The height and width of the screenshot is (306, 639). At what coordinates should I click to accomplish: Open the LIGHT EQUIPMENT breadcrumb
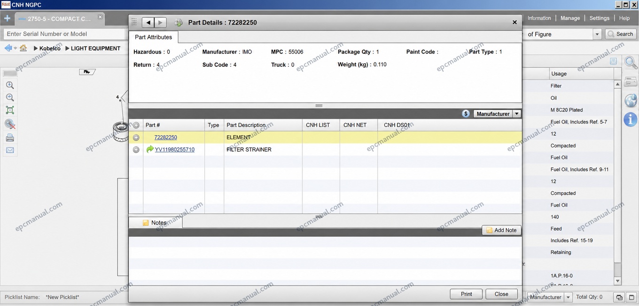(x=95, y=48)
